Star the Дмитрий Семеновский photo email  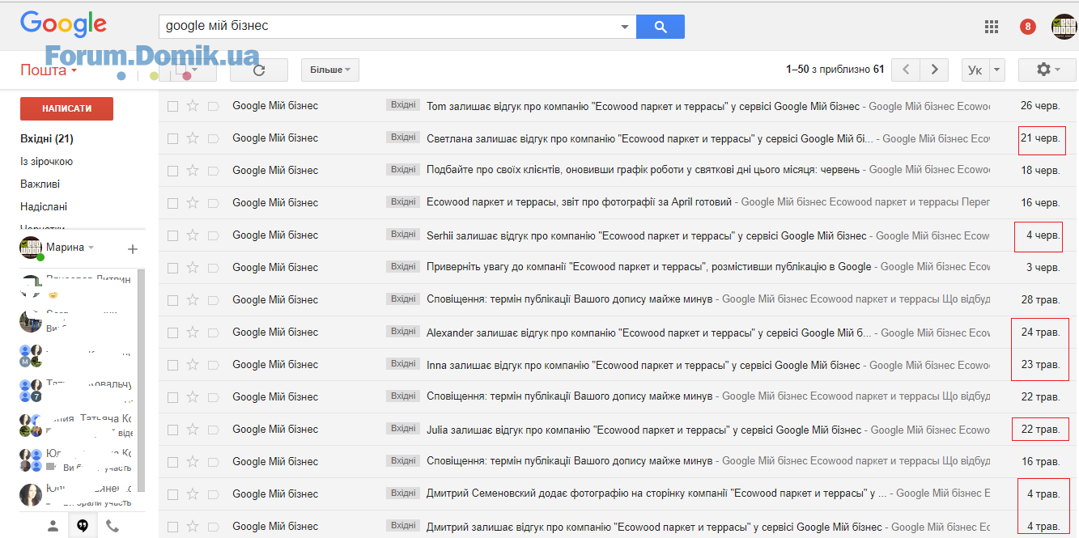pyautogui.click(x=193, y=494)
